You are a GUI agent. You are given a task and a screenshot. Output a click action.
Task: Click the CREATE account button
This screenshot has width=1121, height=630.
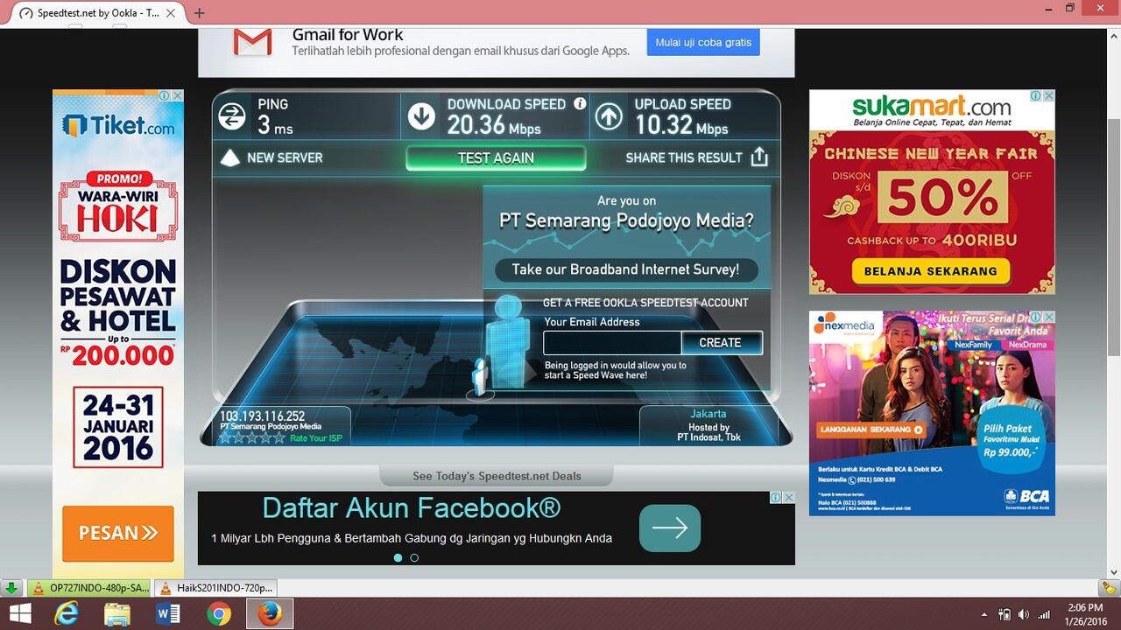(721, 343)
